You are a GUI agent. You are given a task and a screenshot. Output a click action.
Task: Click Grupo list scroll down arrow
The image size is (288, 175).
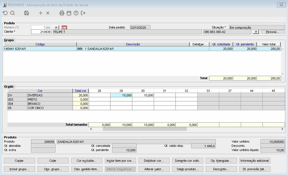click(283, 74)
